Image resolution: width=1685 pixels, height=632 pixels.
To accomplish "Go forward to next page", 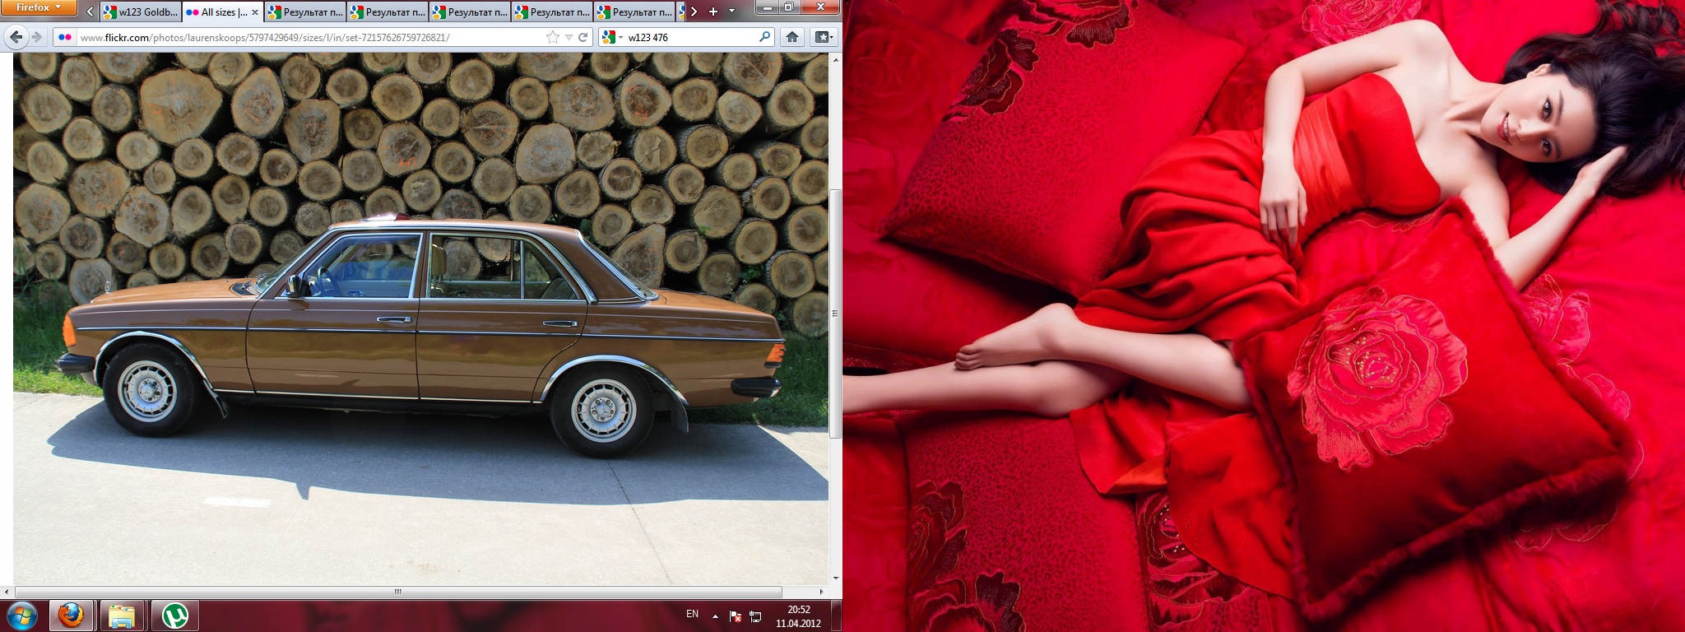I will (37, 37).
